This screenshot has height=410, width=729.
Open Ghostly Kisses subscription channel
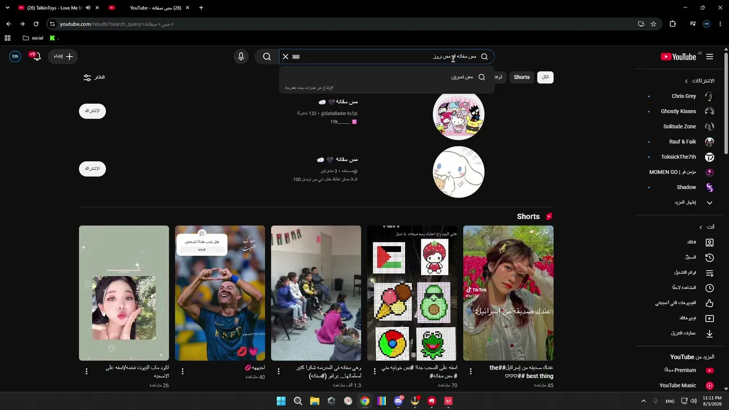point(681,111)
